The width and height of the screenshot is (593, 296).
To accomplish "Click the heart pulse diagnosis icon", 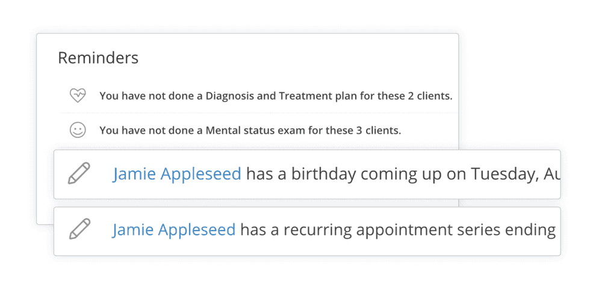I will click(x=78, y=95).
